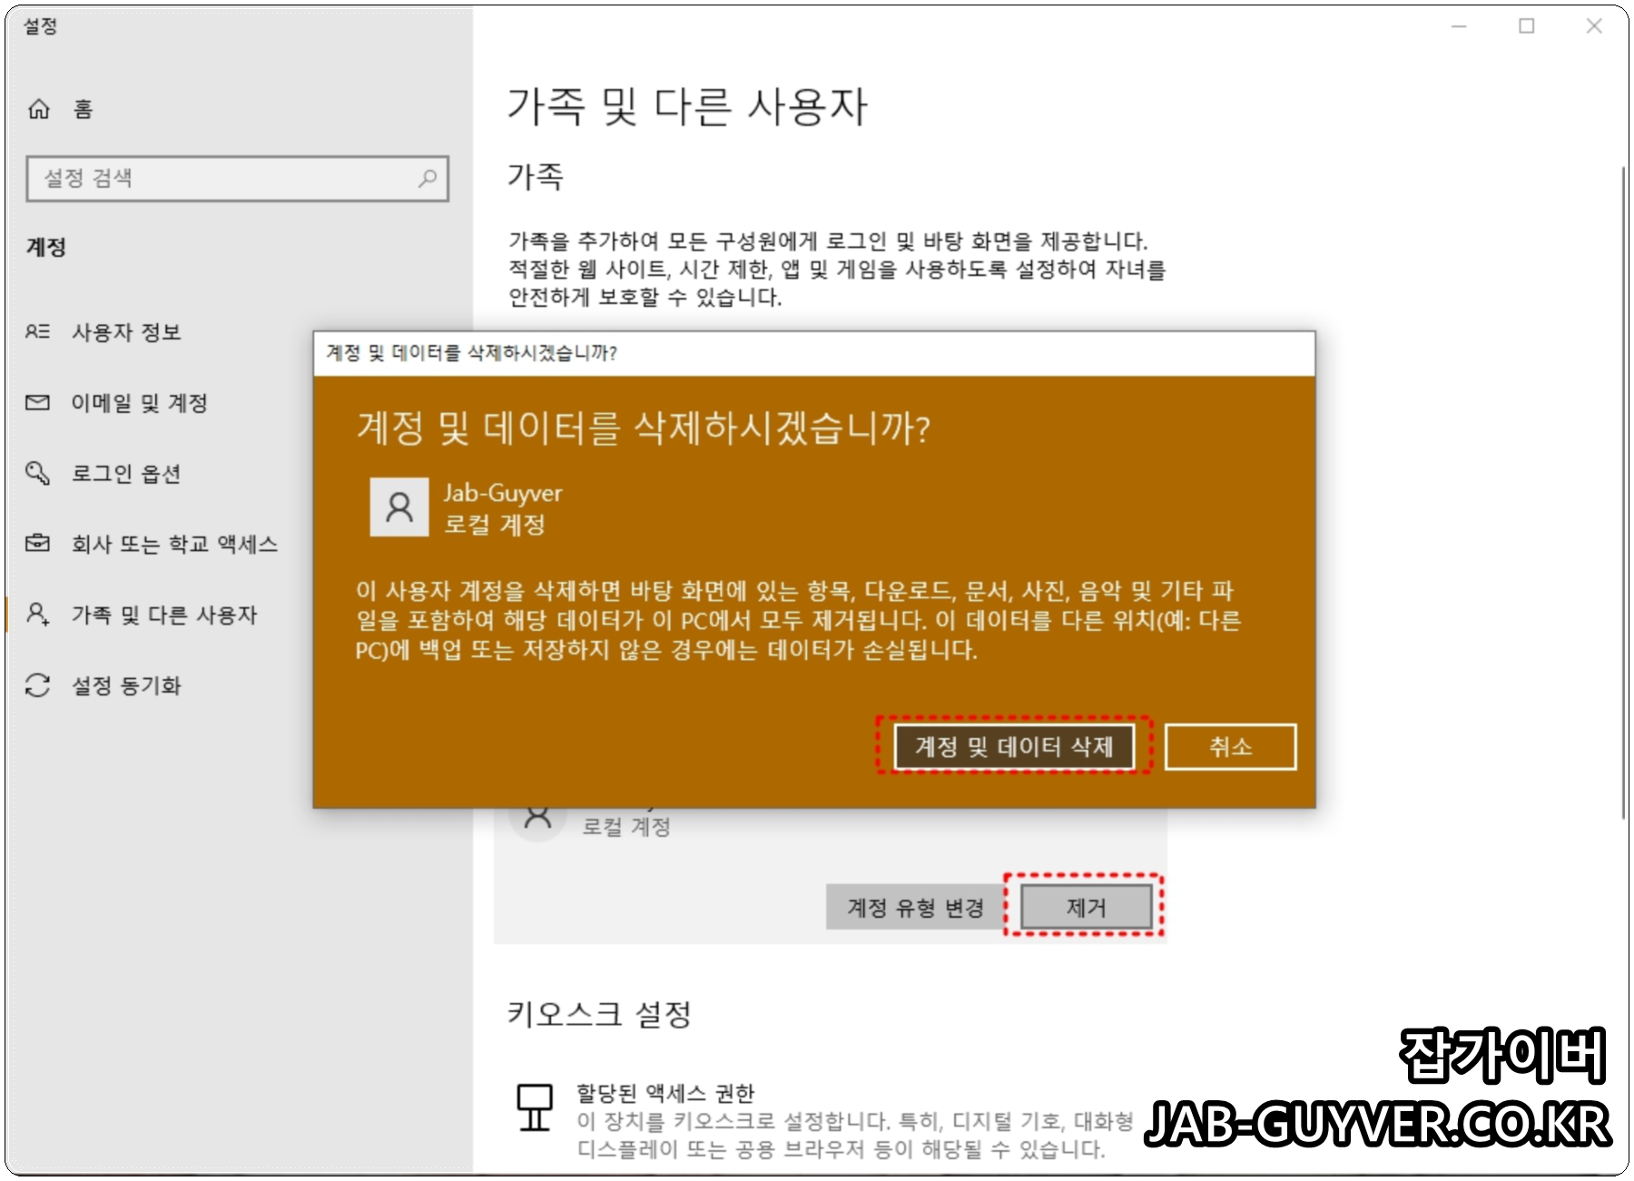
Task: Click the Jab-Guyver avatar in the dialog
Action: pos(399,507)
